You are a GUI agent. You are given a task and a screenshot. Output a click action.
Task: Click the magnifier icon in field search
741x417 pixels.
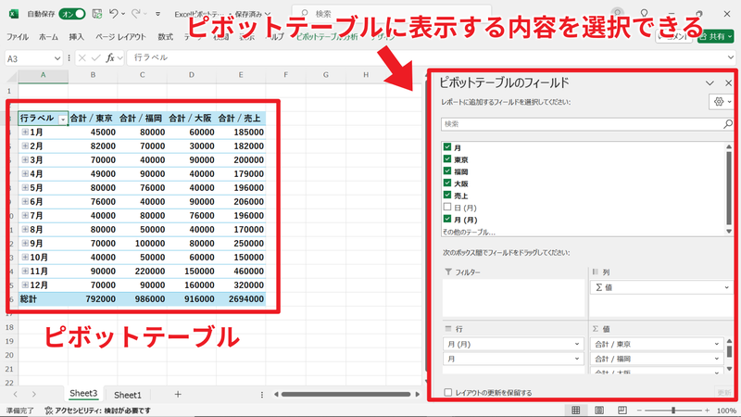point(728,124)
